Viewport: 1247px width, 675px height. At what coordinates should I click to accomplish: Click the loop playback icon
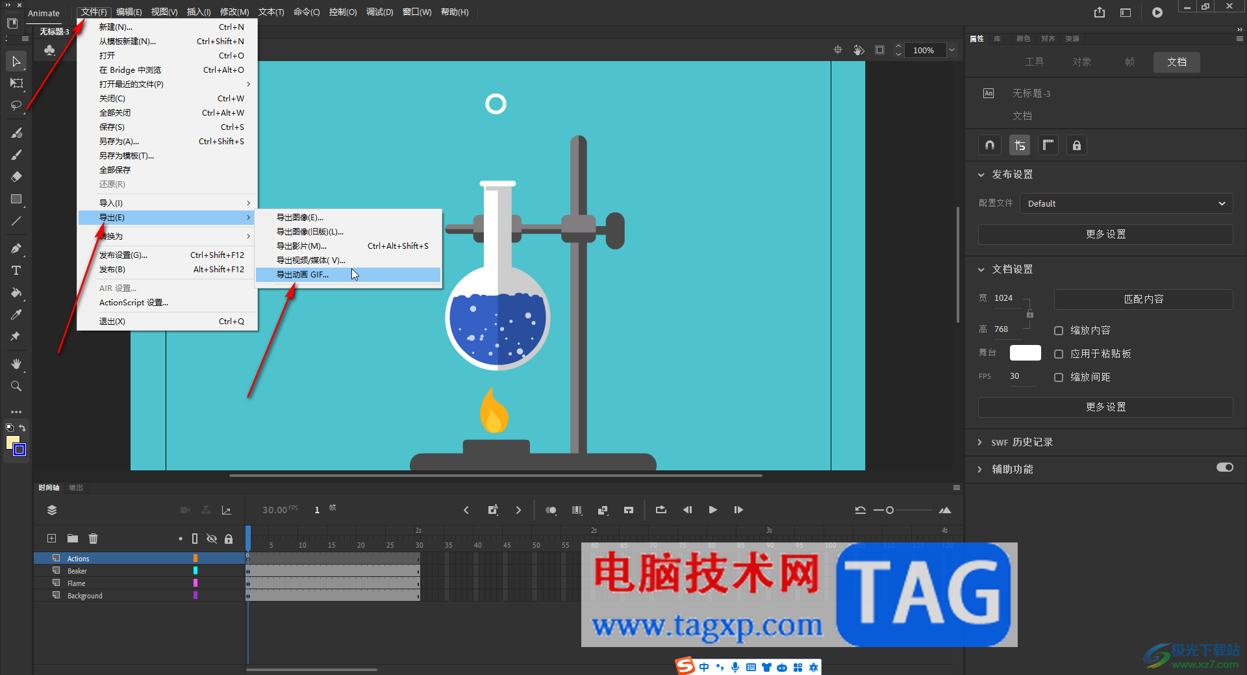(661, 510)
